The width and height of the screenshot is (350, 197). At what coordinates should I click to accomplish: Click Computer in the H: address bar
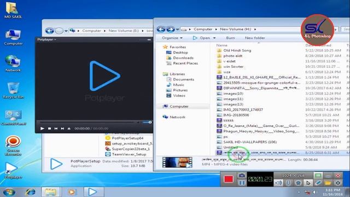point(203,29)
